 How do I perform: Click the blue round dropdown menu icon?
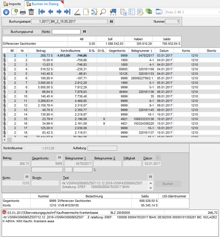coord(6,12)
